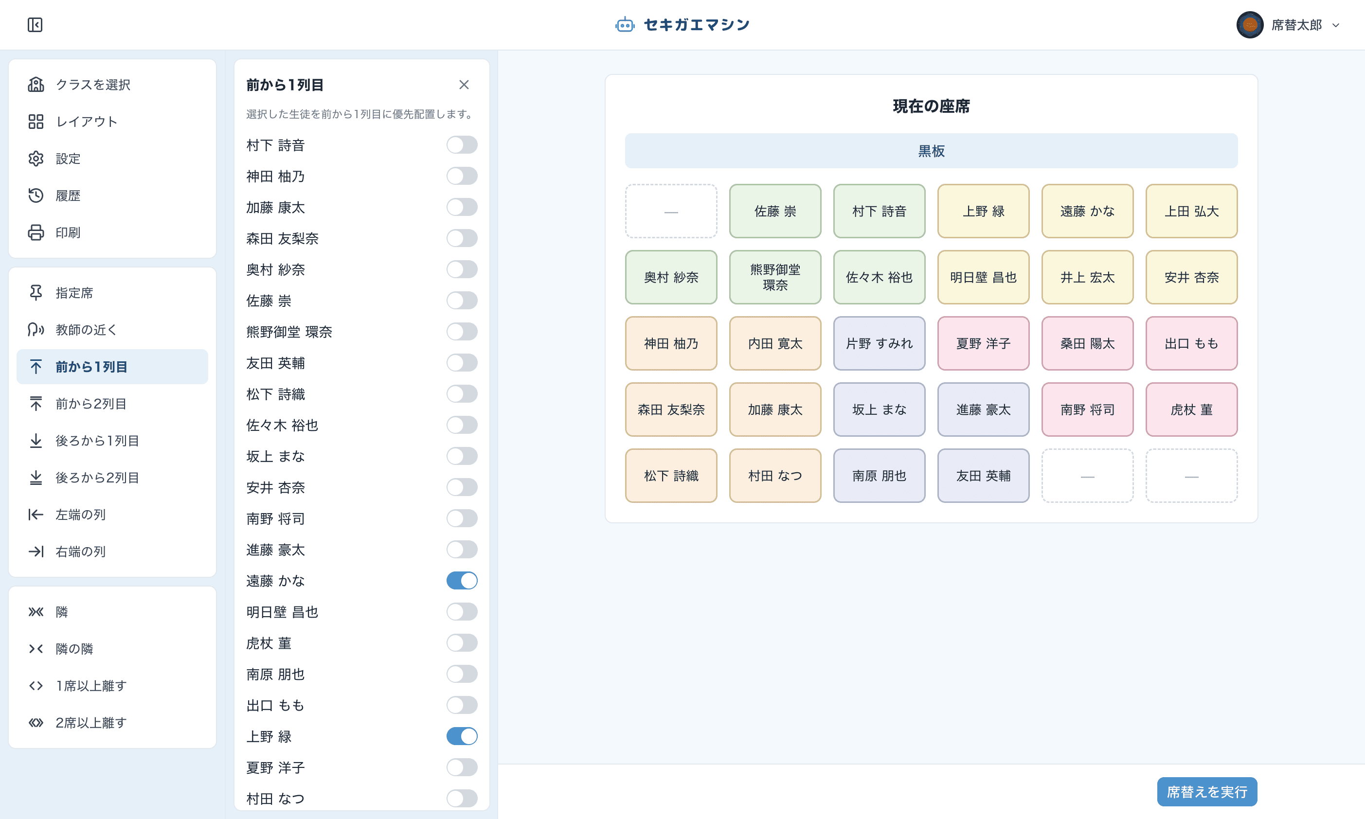Open the クラスを選択 menu item
The width and height of the screenshot is (1365, 819).
click(x=112, y=85)
